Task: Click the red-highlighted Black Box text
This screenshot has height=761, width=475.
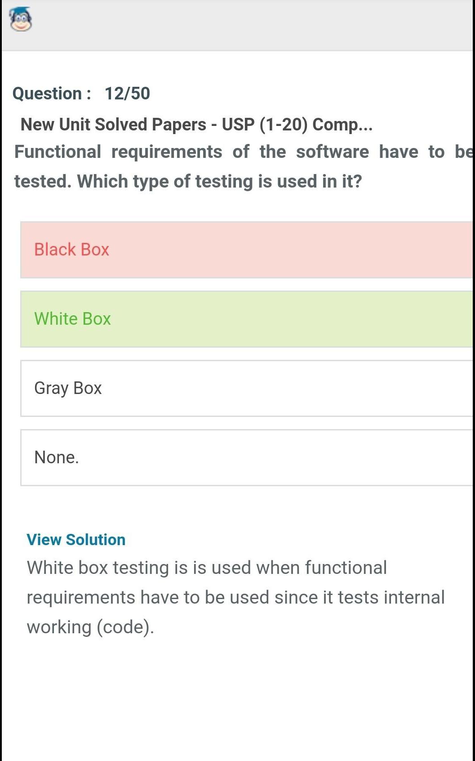Action: pyautogui.click(x=72, y=250)
